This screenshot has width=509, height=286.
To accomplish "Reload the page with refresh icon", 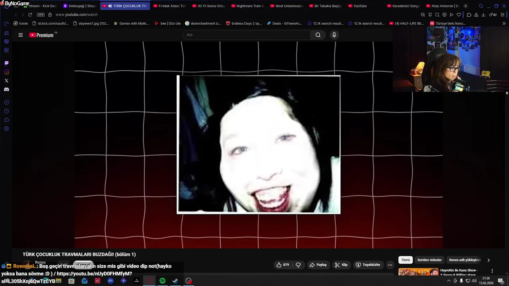I will (x=30, y=15).
